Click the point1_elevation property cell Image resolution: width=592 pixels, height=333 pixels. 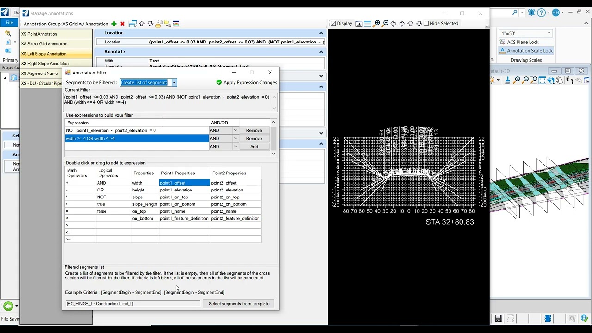(x=184, y=190)
